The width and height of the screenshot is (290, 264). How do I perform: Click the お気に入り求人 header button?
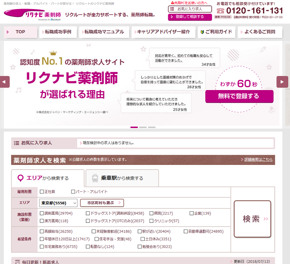190,9
